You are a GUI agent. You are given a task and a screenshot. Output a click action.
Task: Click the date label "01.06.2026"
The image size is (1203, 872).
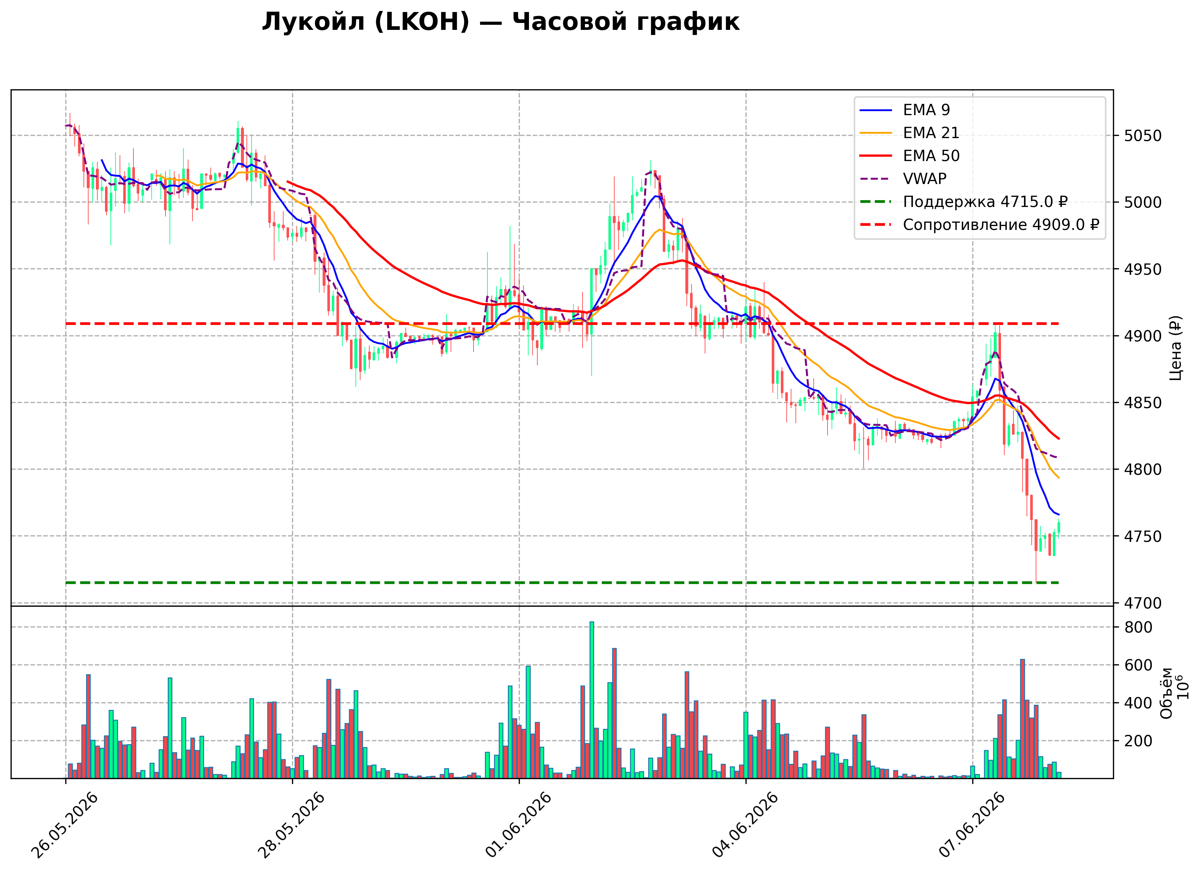[518, 825]
